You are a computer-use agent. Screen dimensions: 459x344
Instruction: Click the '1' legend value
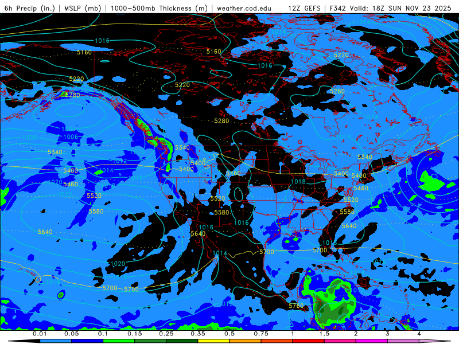tap(293, 334)
